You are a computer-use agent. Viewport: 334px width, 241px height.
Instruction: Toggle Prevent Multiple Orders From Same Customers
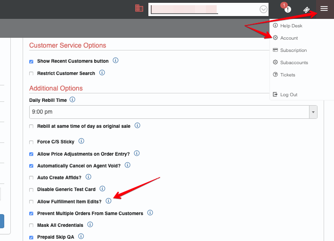pyautogui.click(x=32, y=214)
